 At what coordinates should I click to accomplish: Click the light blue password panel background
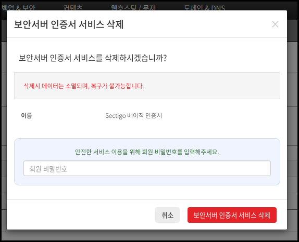147,181
